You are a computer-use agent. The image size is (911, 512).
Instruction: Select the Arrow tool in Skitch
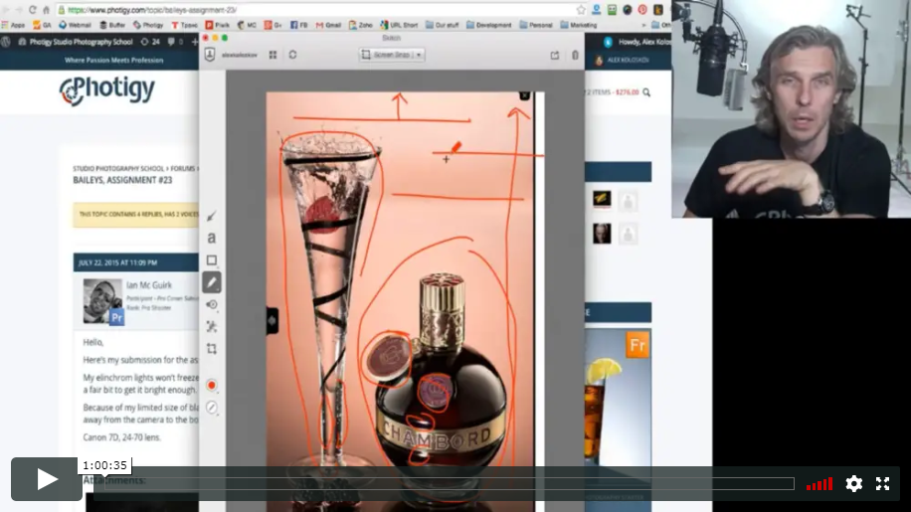pyautogui.click(x=212, y=216)
